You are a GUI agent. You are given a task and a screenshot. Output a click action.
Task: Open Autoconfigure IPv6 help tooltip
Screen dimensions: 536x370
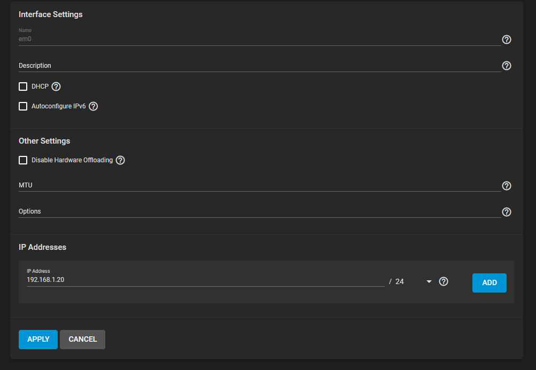[x=94, y=106]
